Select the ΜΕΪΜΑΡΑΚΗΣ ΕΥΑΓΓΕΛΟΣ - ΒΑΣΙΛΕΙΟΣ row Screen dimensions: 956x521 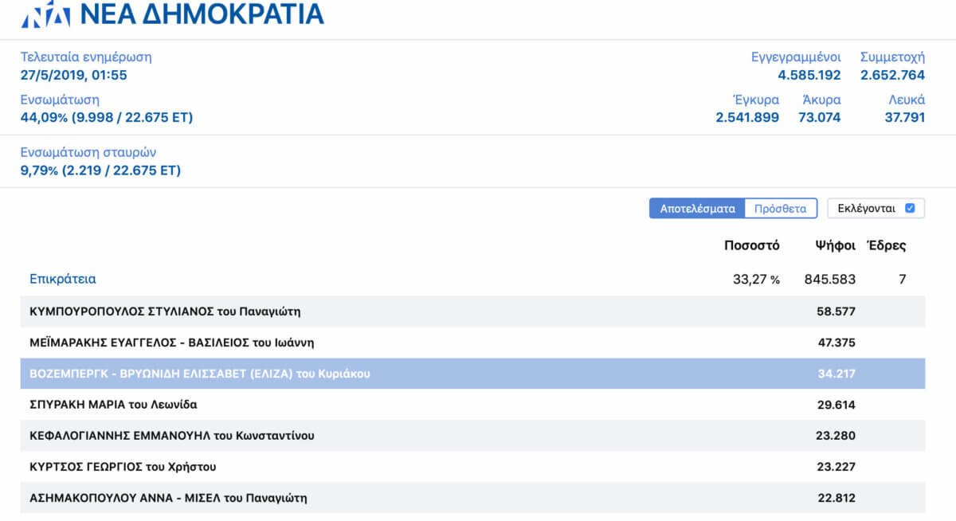473,343
